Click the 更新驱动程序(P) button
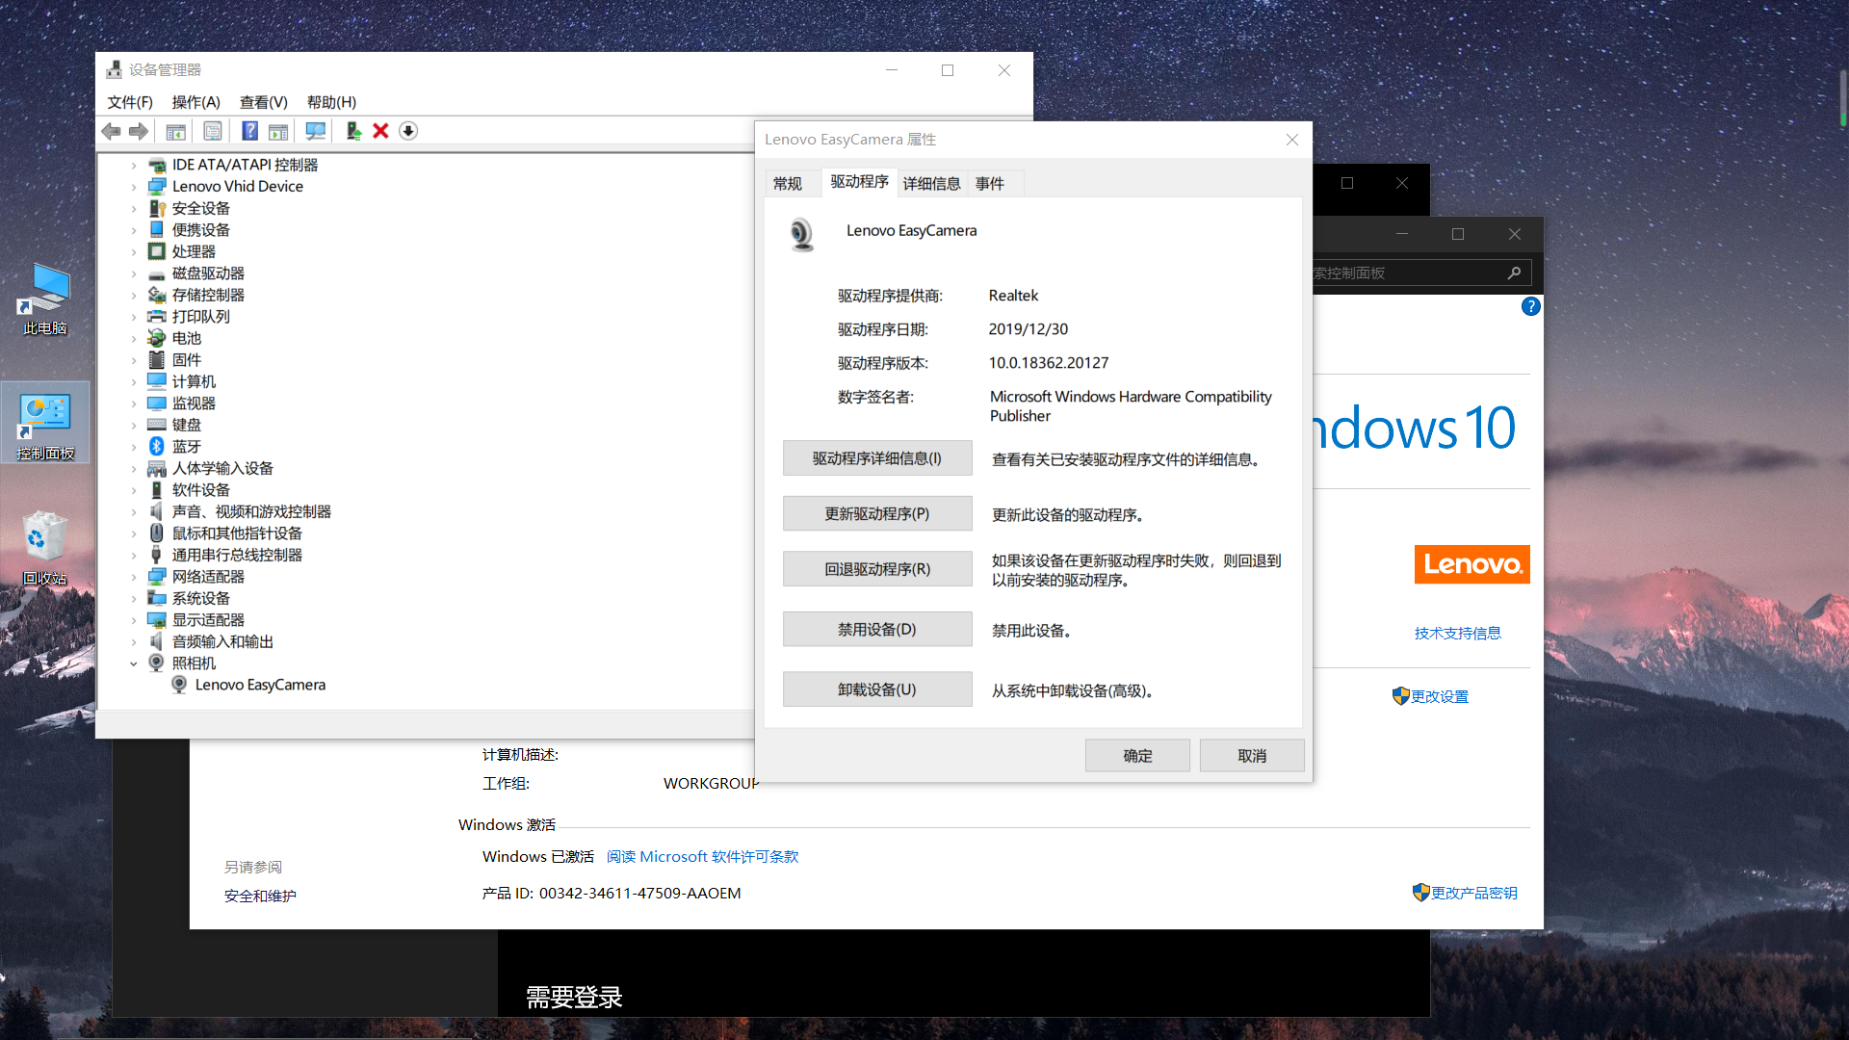Screen dimensions: 1849x1040 click(x=876, y=514)
